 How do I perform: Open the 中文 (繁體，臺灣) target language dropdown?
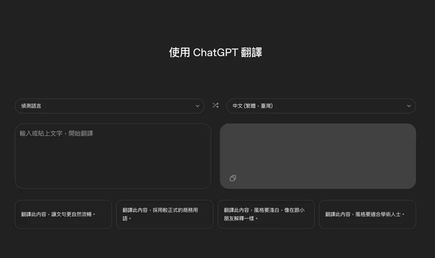click(321, 106)
